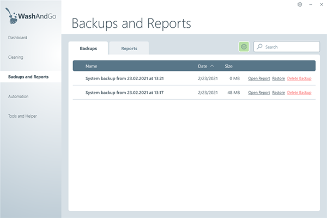Viewport: 327px width, 218px height.
Task: Toggle the Date column sort arrow
Action: point(212,66)
